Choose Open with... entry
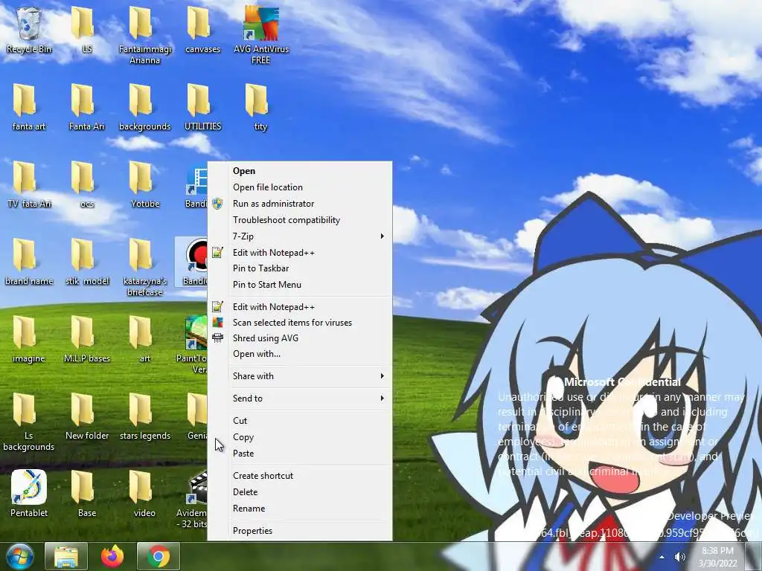 coord(300,354)
